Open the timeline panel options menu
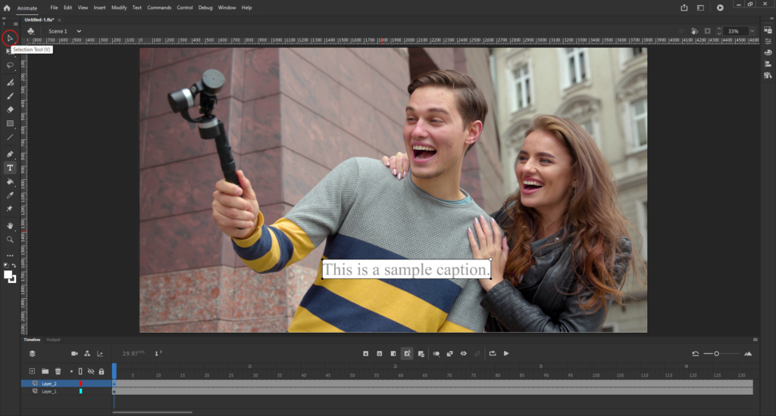776x416 pixels. (755, 340)
